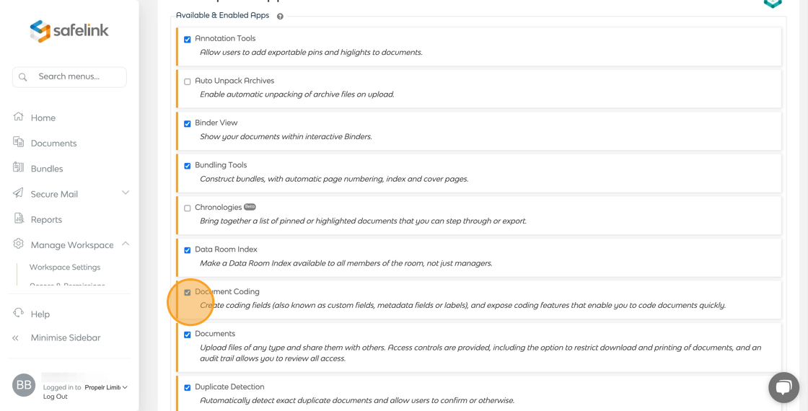Image resolution: width=808 pixels, height=411 pixels.
Task: Disable the Annotation Tools checkbox
Action: [x=188, y=40]
